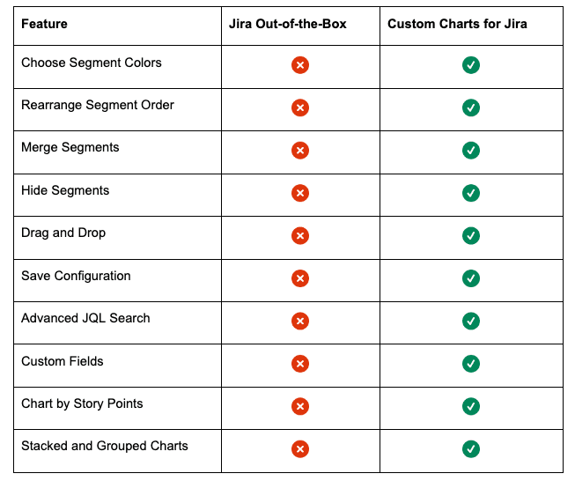Select the Save Configuration feature text
The image size is (575, 481).
point(76,276)
